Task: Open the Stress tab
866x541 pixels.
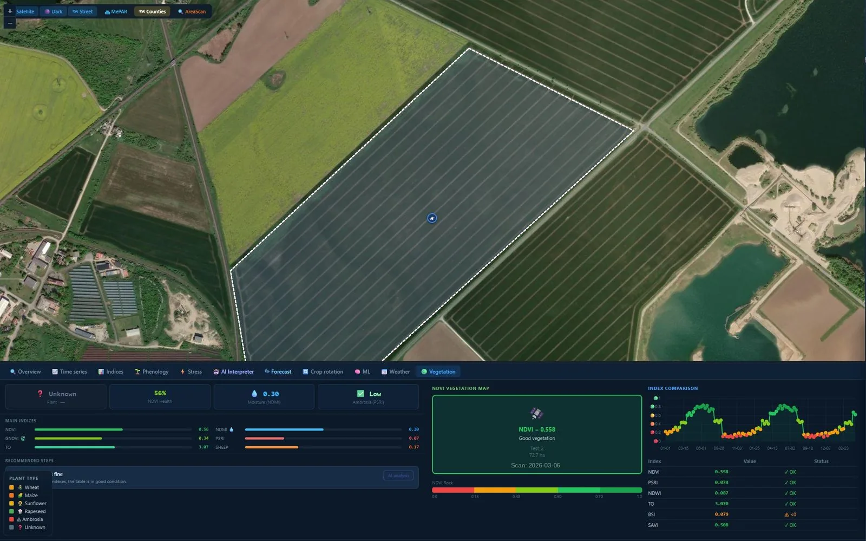Action: (191, 371)
